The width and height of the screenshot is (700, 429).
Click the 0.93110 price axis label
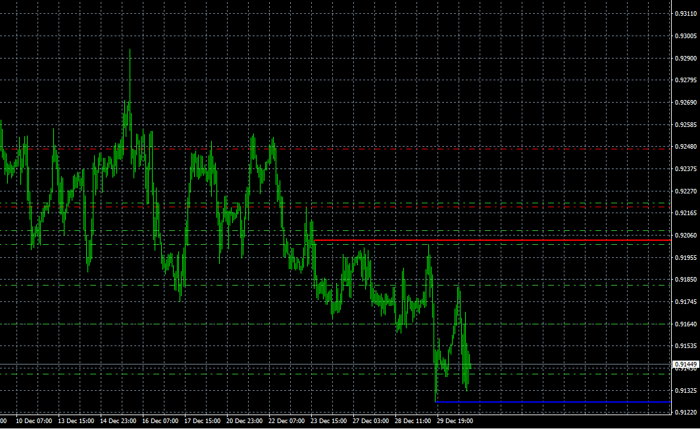click(686, 14)
